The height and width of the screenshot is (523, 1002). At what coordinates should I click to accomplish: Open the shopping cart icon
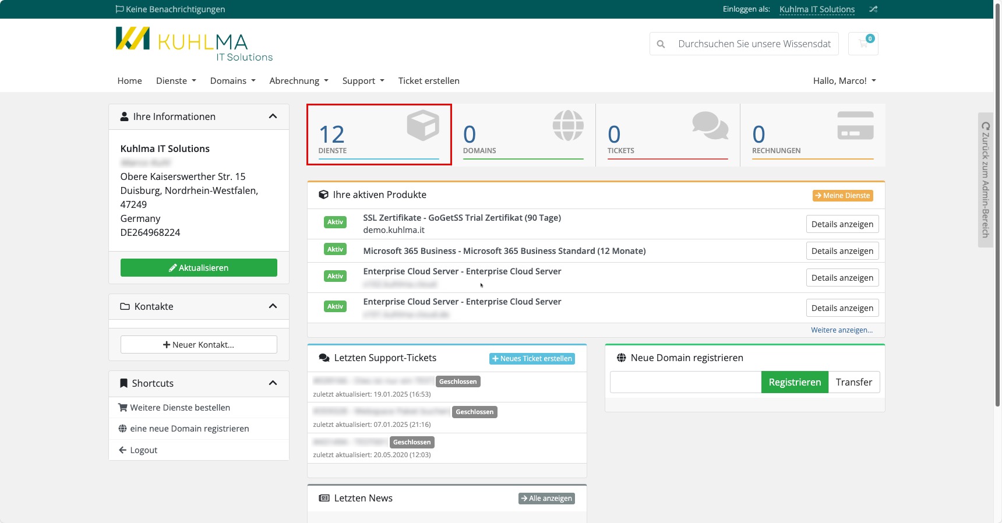[x=863, y=44]
